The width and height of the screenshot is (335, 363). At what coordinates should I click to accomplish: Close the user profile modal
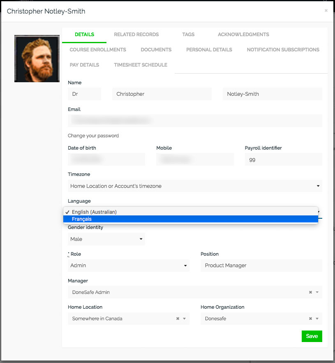(326, 11)
